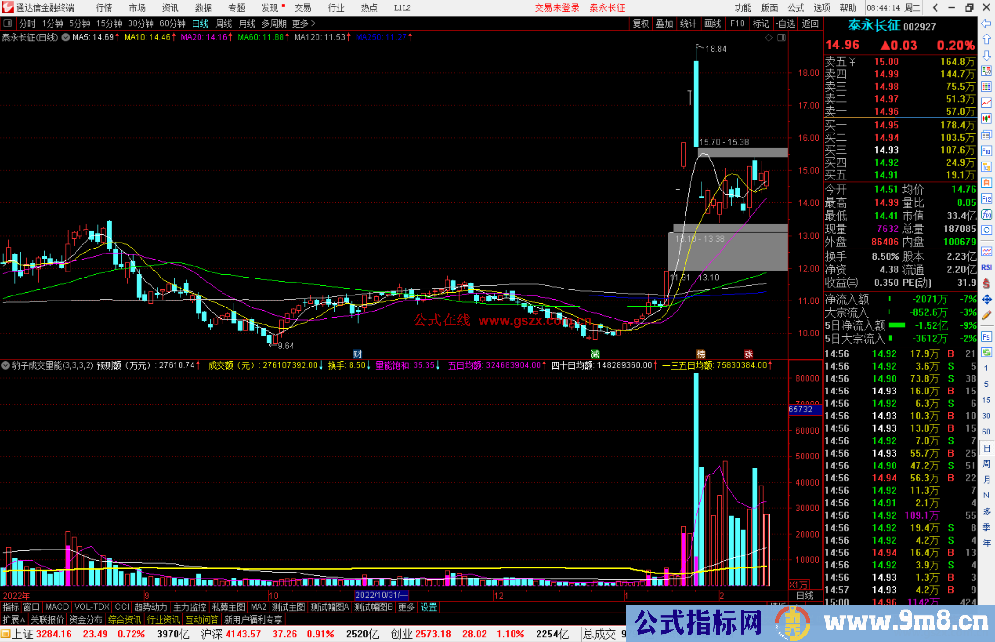Click the 2022/10/31 date marker on timeline
The image size is (995, 642).
381,596
